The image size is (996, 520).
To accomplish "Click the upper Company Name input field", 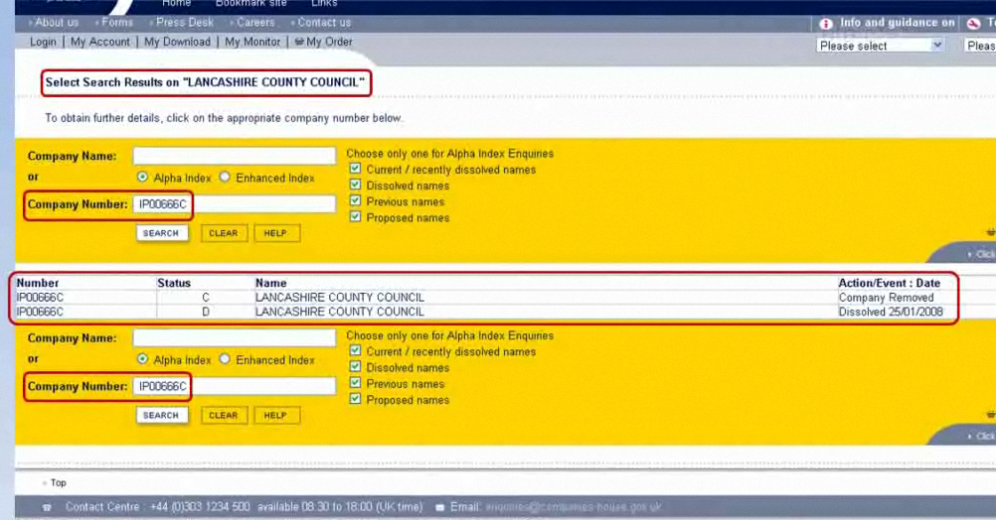I will 235,156.
